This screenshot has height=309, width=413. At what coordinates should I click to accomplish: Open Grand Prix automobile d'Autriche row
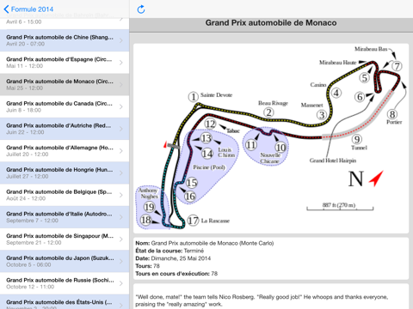click(65, 129)
